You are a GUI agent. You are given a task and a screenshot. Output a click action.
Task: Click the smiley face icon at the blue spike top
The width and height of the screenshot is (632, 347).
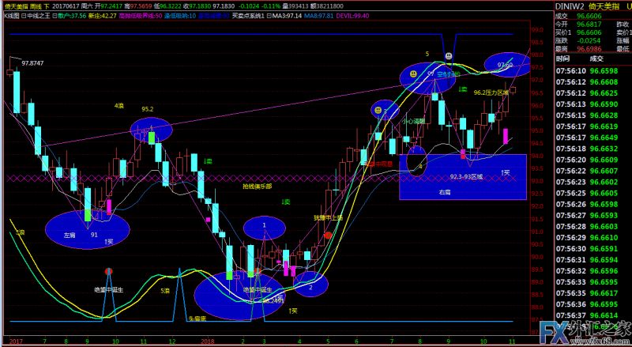tap(448, 56)
